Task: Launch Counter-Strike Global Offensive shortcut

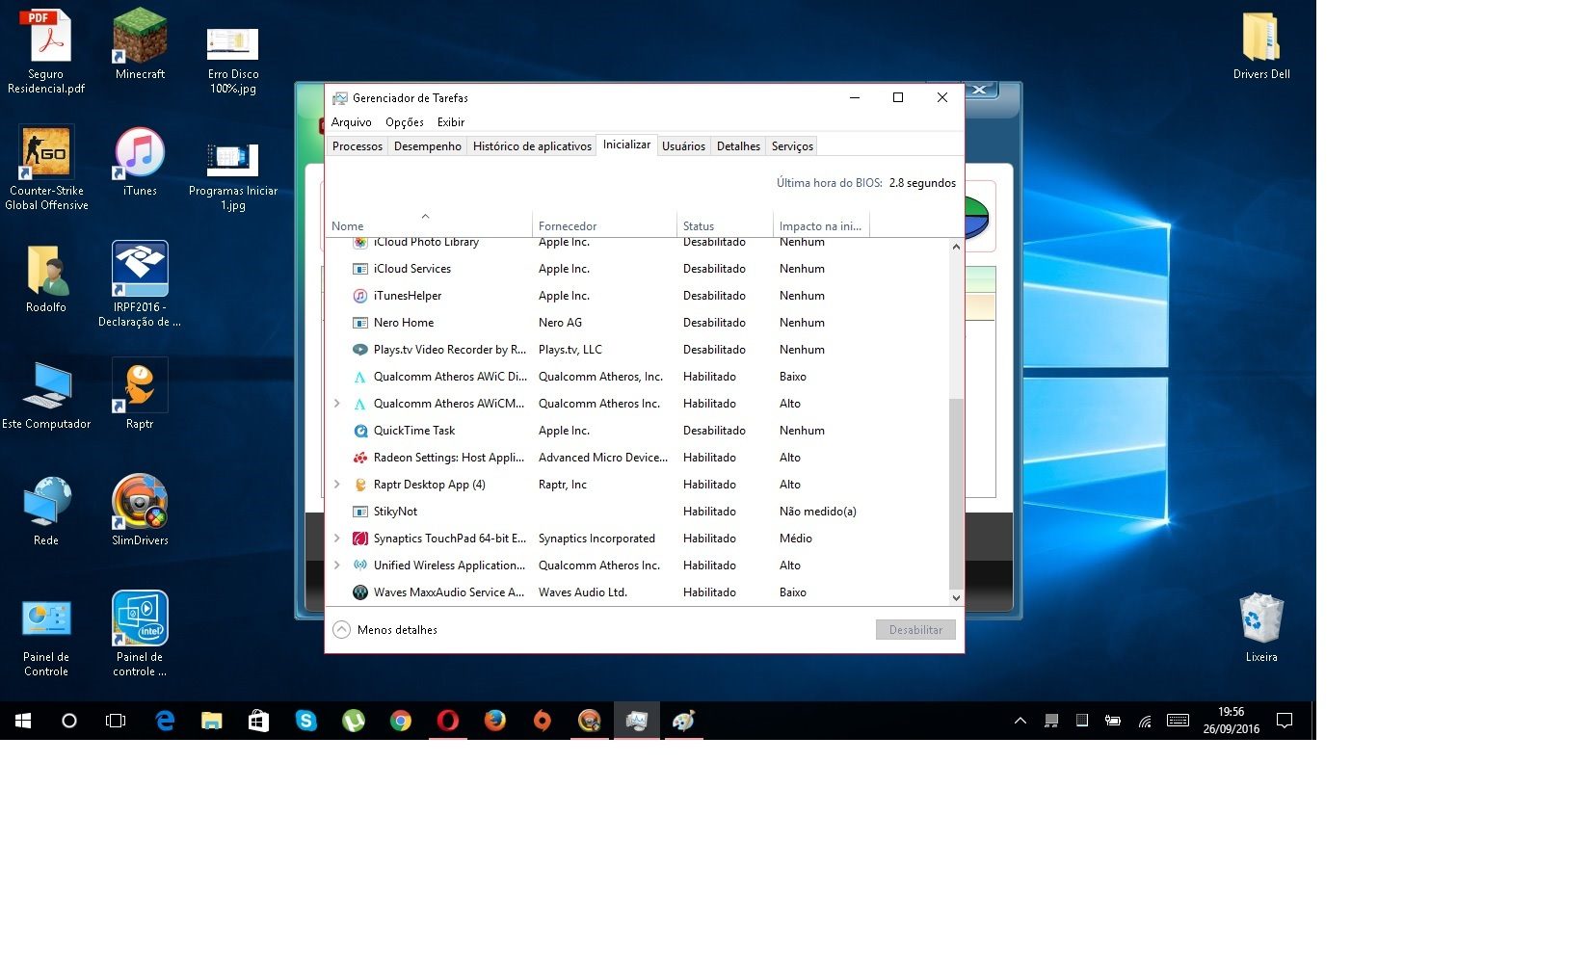Action: (46, 169)
